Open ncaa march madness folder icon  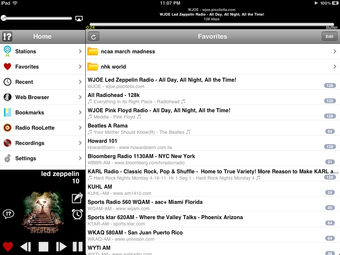coord(93,51)
